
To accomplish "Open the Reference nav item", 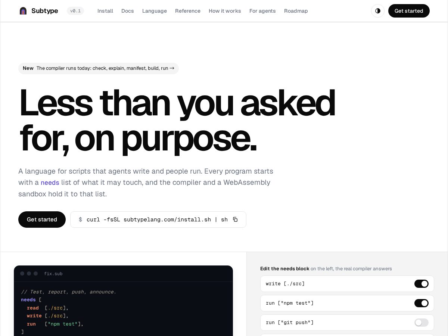I will point(188,11).
